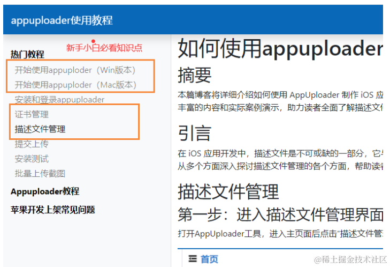Open 开始使用appuploder (Mac版本) tutorial

[x=75, y=85]
